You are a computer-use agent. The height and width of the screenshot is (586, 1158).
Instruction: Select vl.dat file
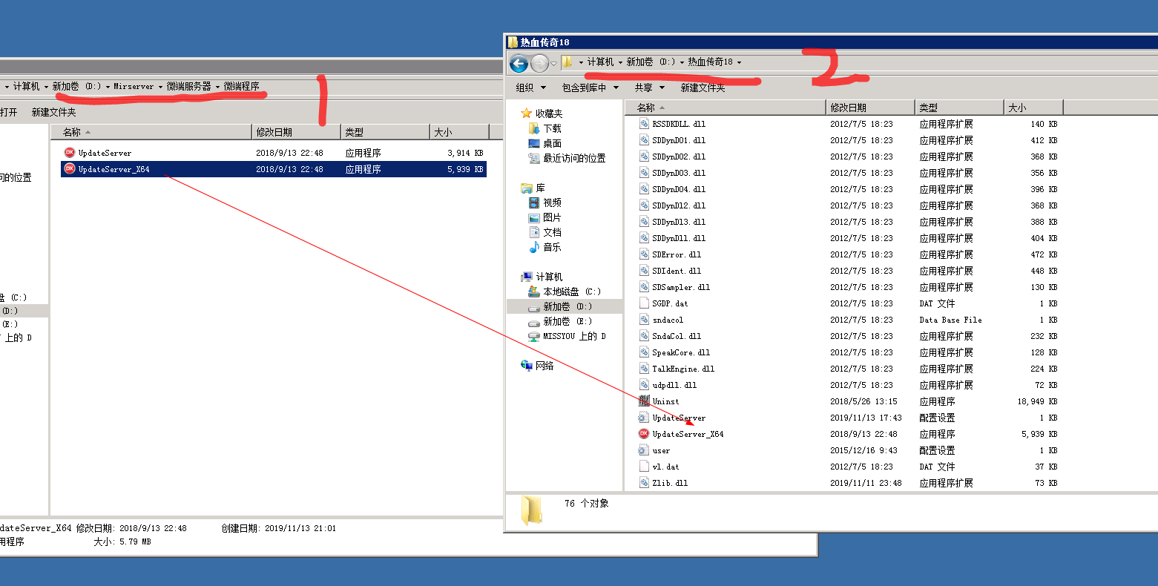pyautogui.click(x=665, y=467)
